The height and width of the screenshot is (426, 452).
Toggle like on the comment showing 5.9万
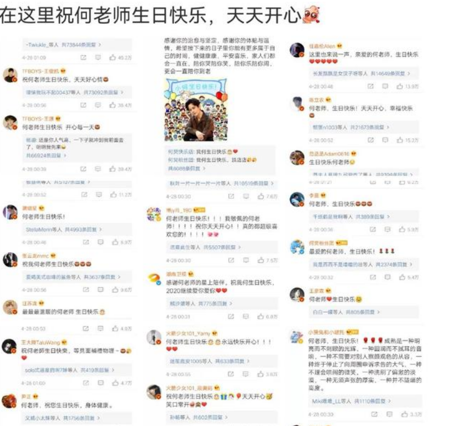402,229
